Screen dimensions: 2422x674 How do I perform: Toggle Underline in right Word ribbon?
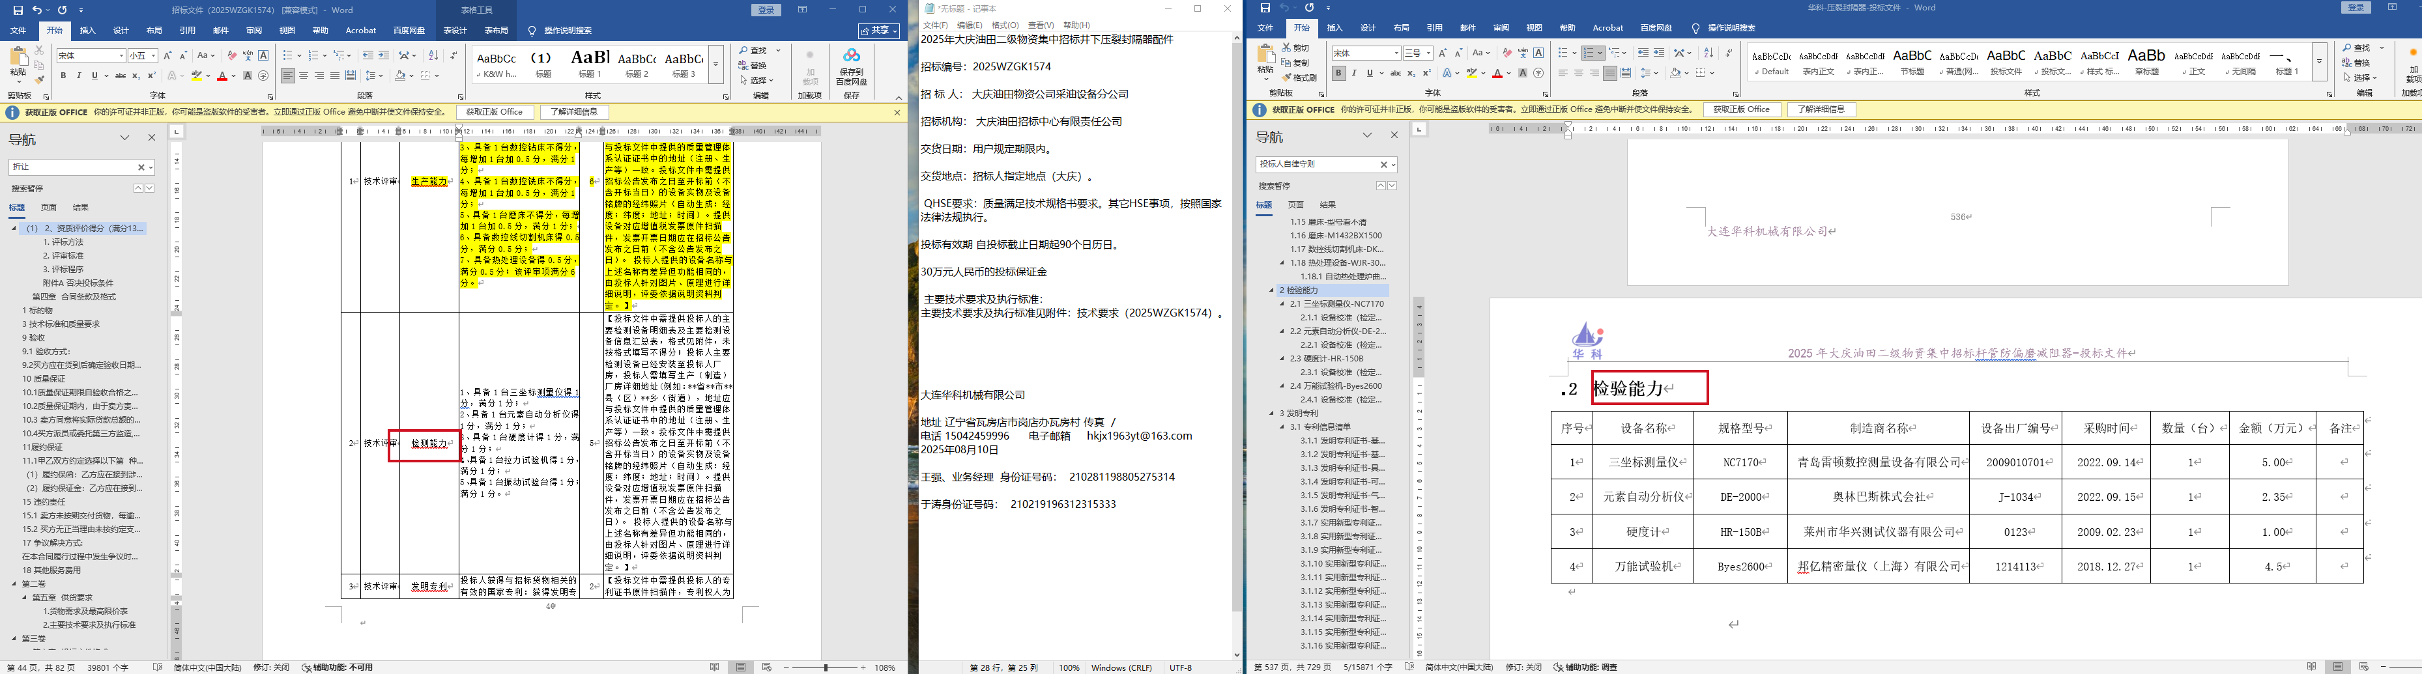click(x=1369, y=74)
